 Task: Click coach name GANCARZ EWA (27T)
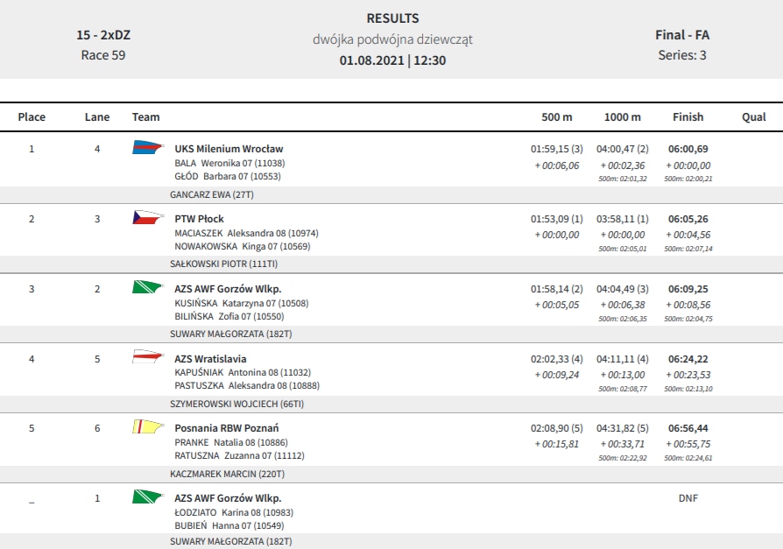(212, 194)
